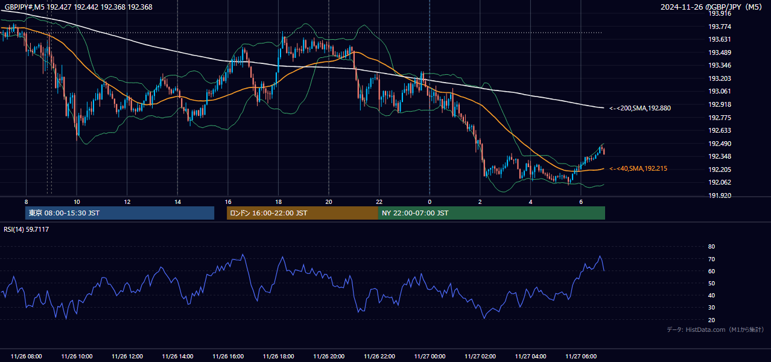Select the 200 SMA label 192.880
Image resolution: width=771 pixels, height=362 pixels.
[640, 108]
